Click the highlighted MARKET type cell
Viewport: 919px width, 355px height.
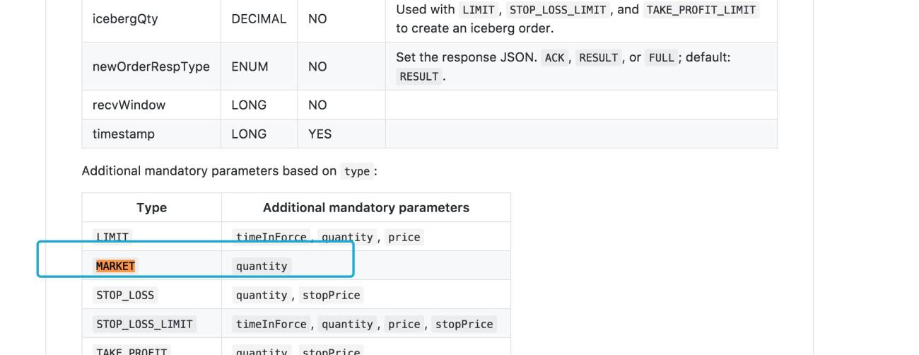tap(151, 266)
